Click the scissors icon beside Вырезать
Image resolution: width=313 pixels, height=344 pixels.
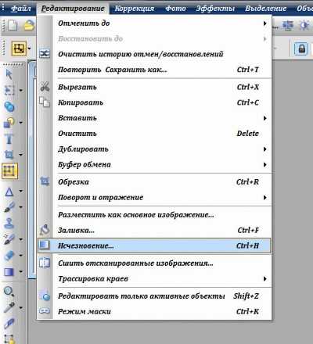click(45, 87)
